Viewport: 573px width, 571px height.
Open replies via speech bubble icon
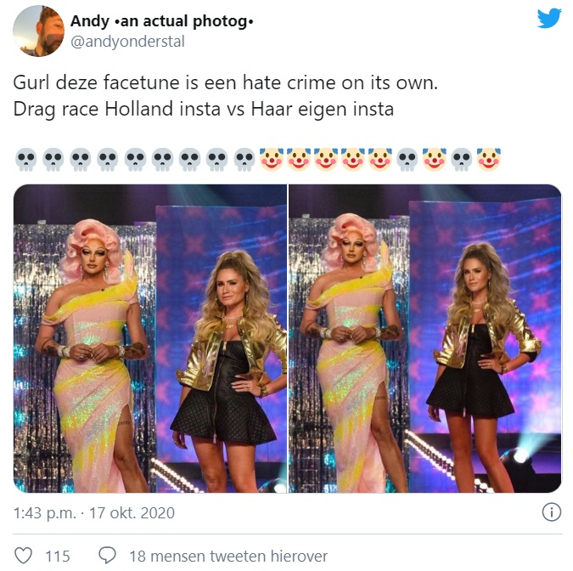tap(108, 556)
